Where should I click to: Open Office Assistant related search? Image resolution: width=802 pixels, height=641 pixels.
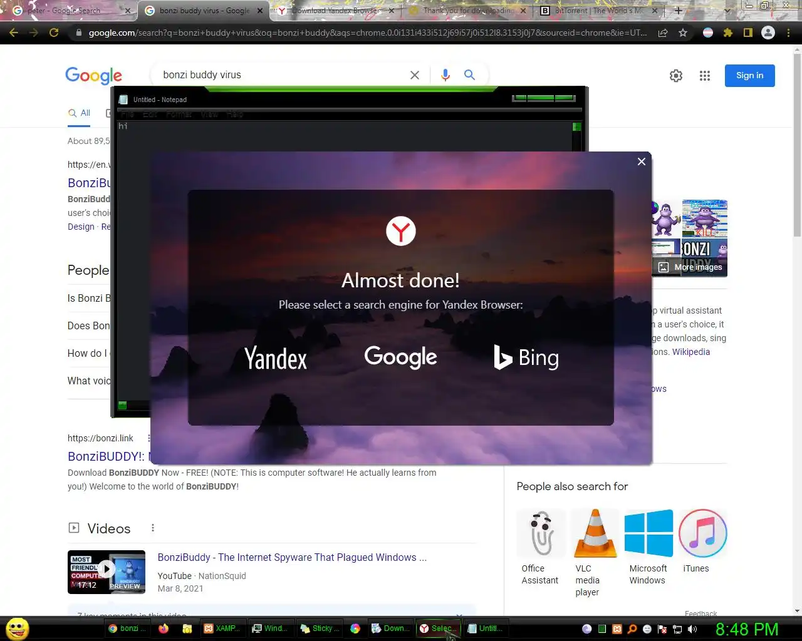point(541,548)
